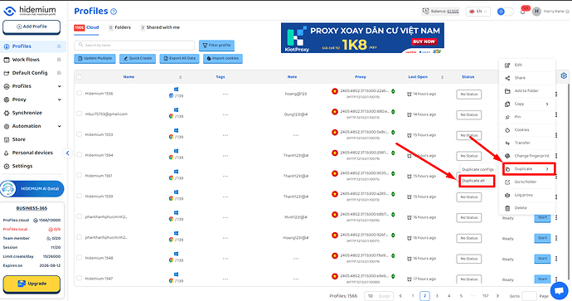Click the Go to page input
The height and width of the screenshot is (301, 572).
(x=529, y=296)
